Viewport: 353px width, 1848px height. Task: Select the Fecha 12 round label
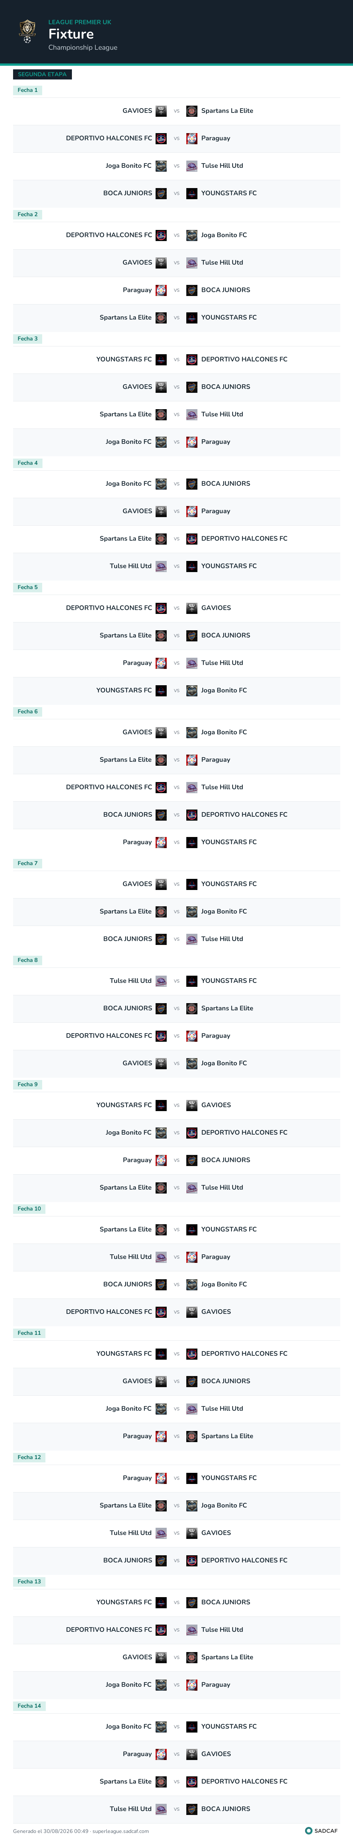(x=29, y=1457)
